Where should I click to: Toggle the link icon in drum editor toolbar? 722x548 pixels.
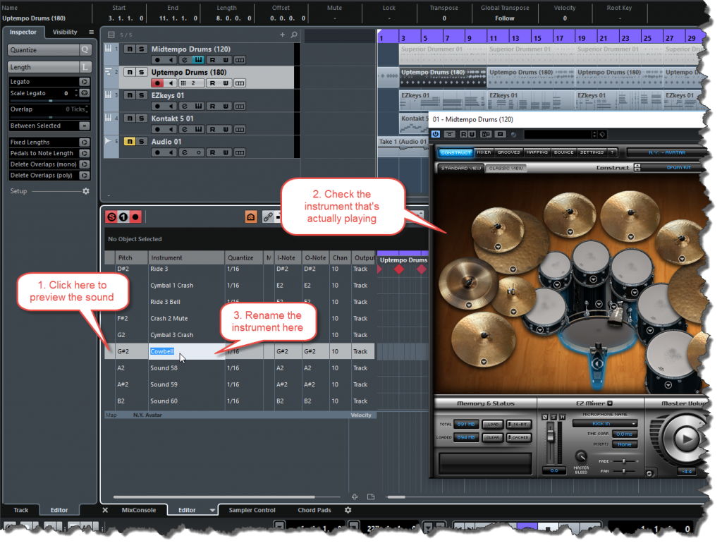click(267, 217)
